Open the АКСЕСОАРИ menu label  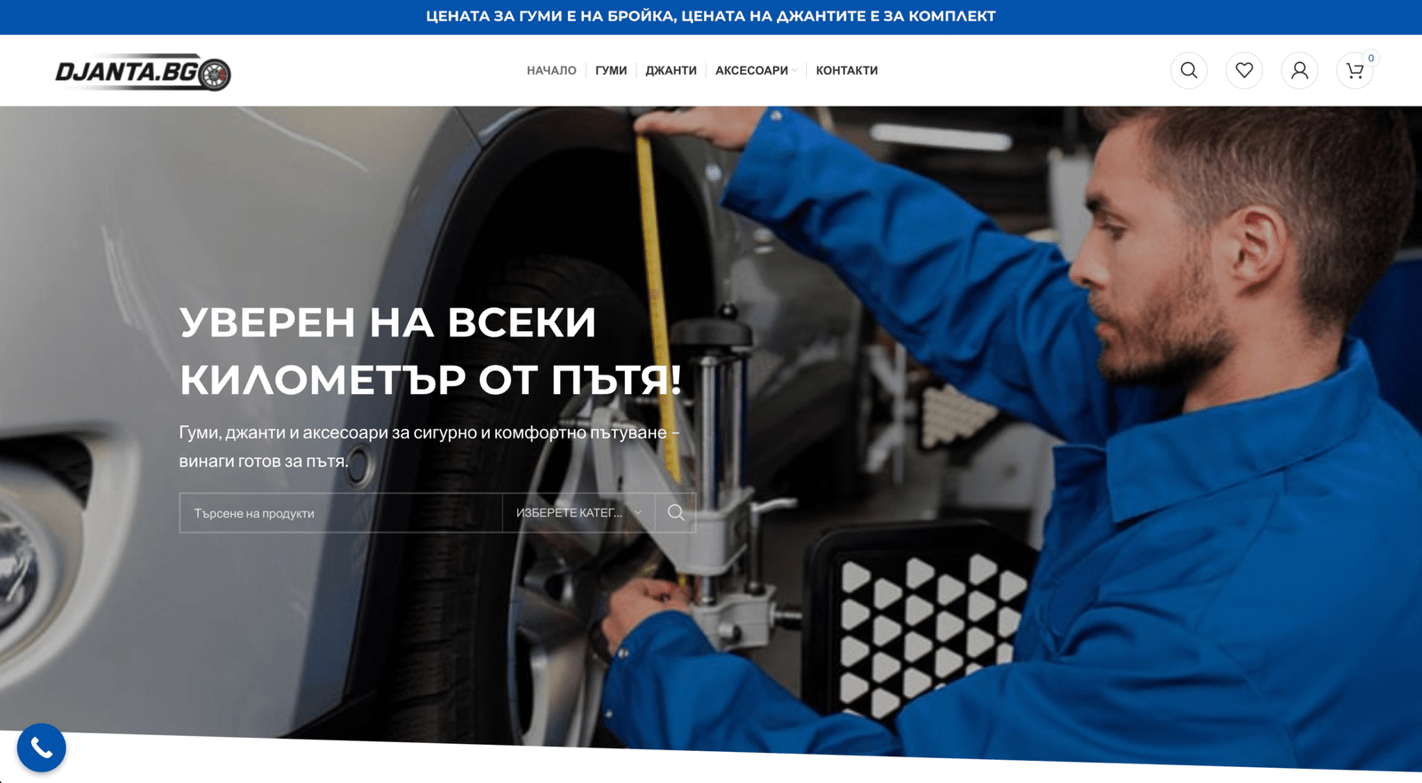tap(751, 70)
